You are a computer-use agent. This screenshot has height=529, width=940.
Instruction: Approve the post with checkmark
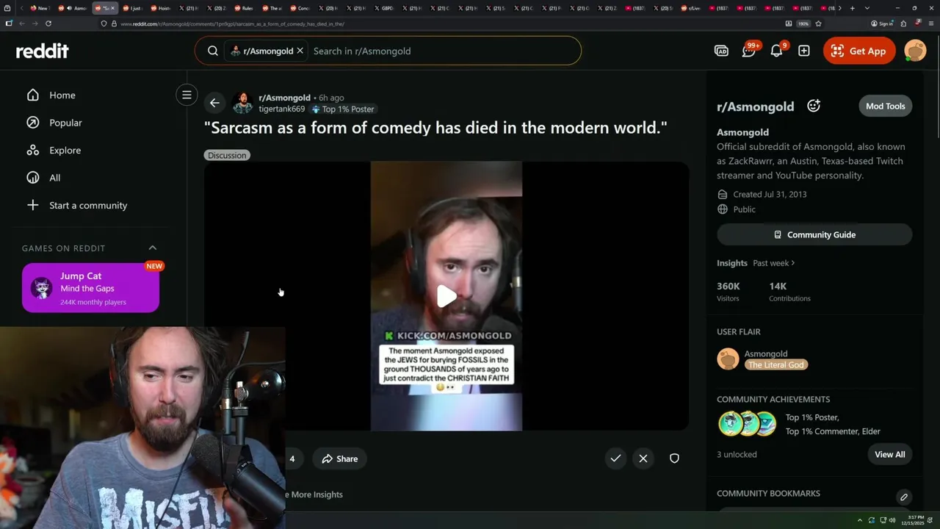point(615,458)
